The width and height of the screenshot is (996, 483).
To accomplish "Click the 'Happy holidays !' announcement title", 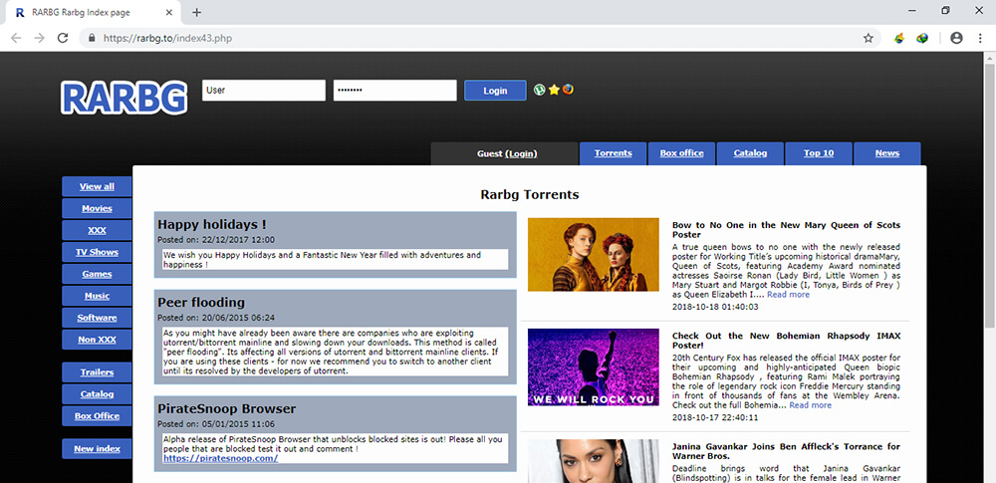I will 212,224.
